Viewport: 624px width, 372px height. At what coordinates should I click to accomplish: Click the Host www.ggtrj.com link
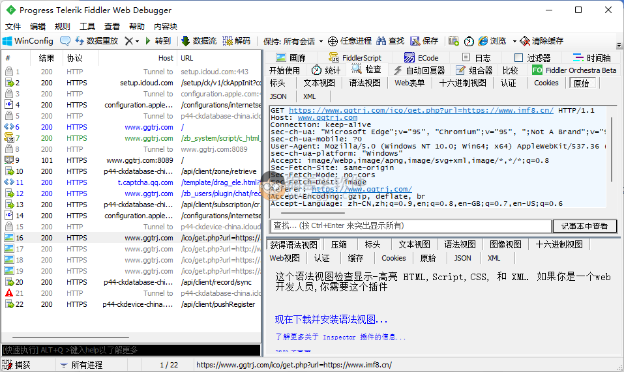coord(327,118)
